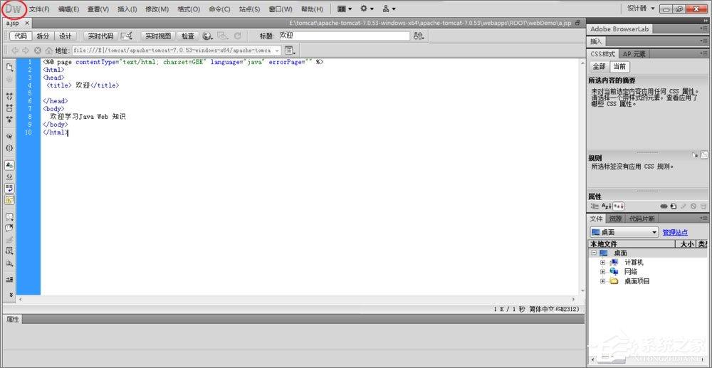Open the preview in browser globe icon

(207, 36)
